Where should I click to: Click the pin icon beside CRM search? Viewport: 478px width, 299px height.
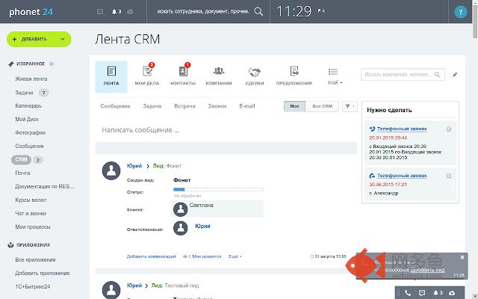pyautogui.click(x=455, y=75)
